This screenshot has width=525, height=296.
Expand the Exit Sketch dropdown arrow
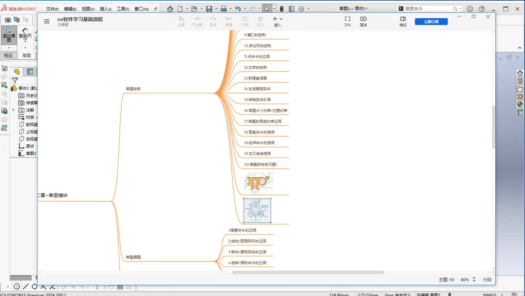click(9, 48)
